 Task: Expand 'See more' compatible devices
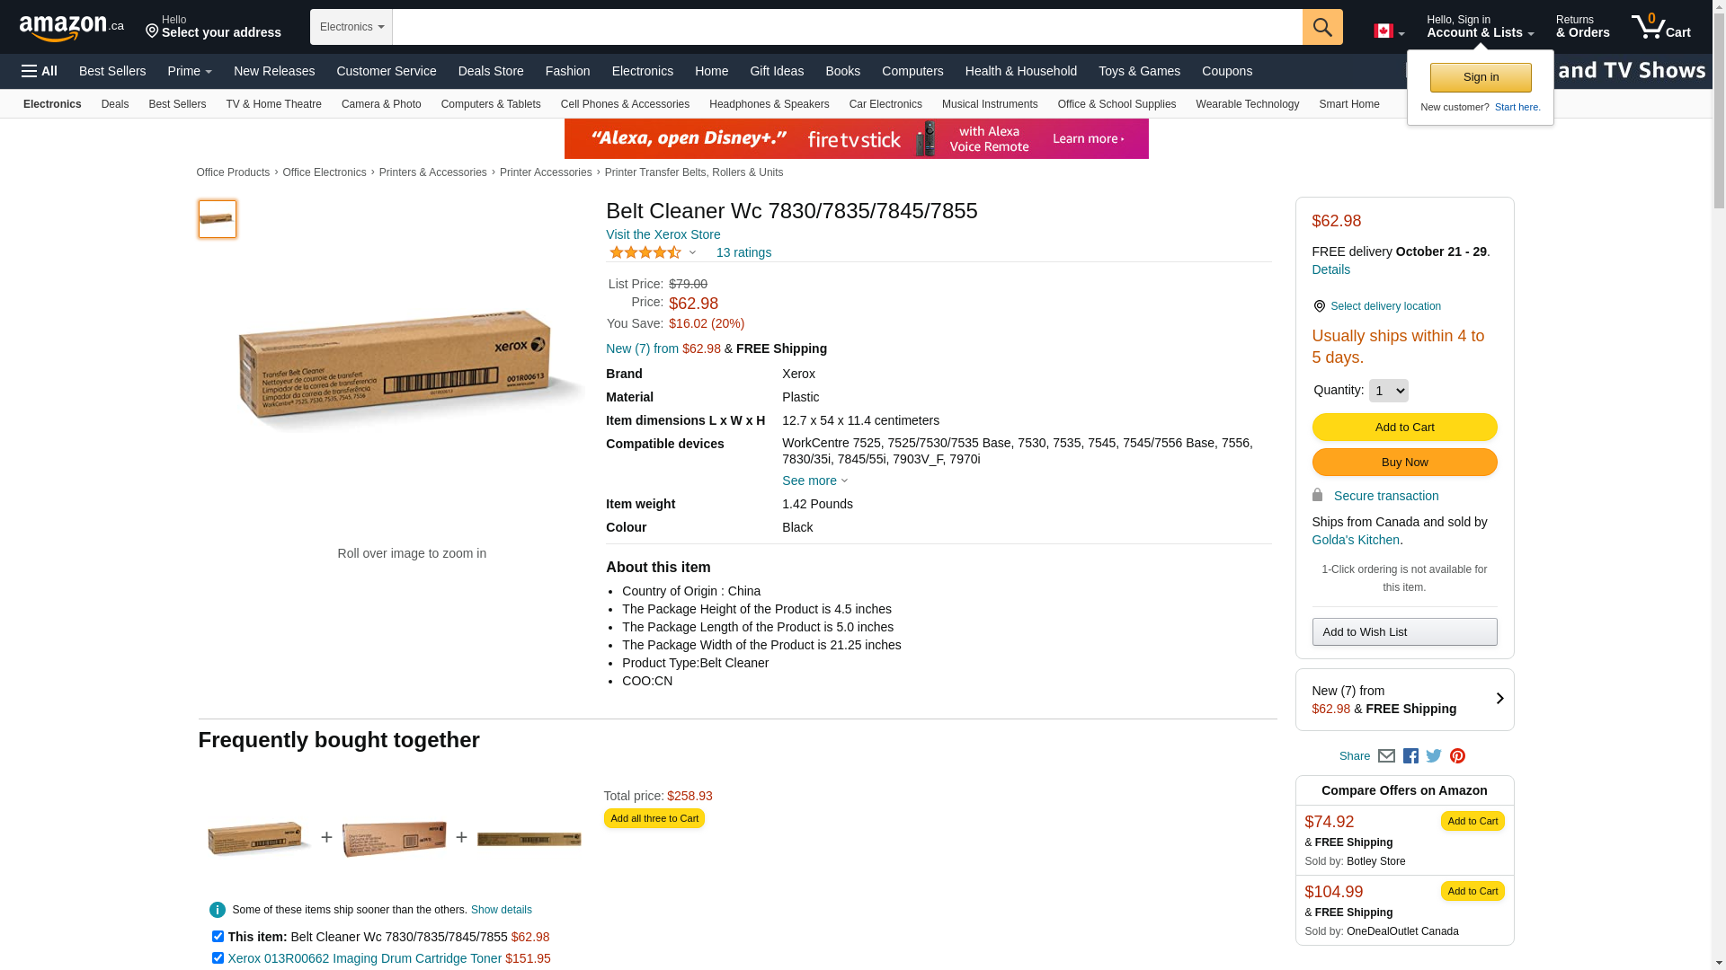point(814,481)
